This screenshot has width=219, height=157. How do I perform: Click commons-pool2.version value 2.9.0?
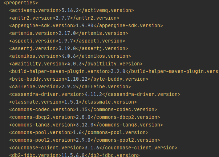[83, 140]
